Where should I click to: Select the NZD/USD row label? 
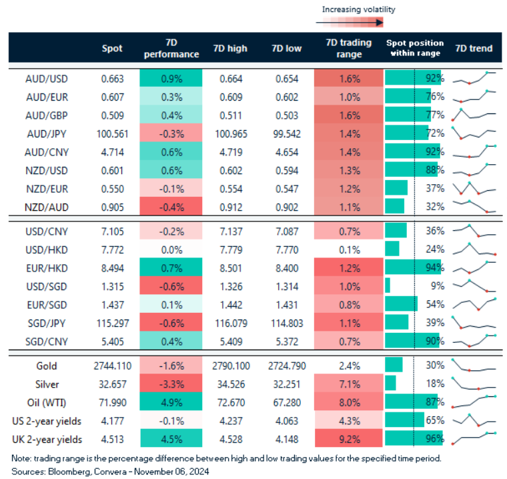(x=47, y=170)
